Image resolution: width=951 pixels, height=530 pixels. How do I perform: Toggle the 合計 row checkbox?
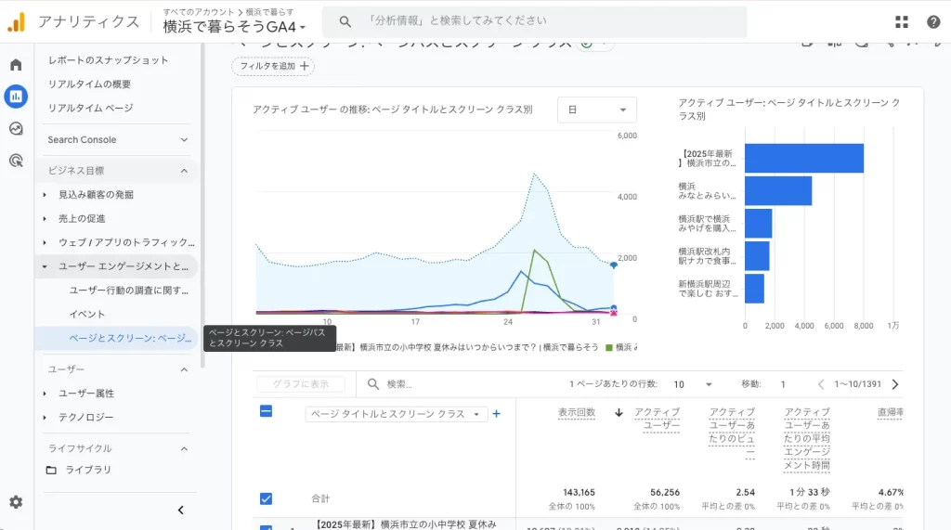[x=266, y=498]
